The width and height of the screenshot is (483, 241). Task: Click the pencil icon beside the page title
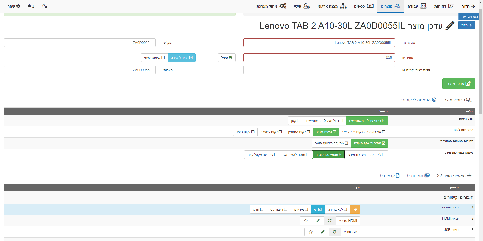pyautogui.click(x=450, y=26)
